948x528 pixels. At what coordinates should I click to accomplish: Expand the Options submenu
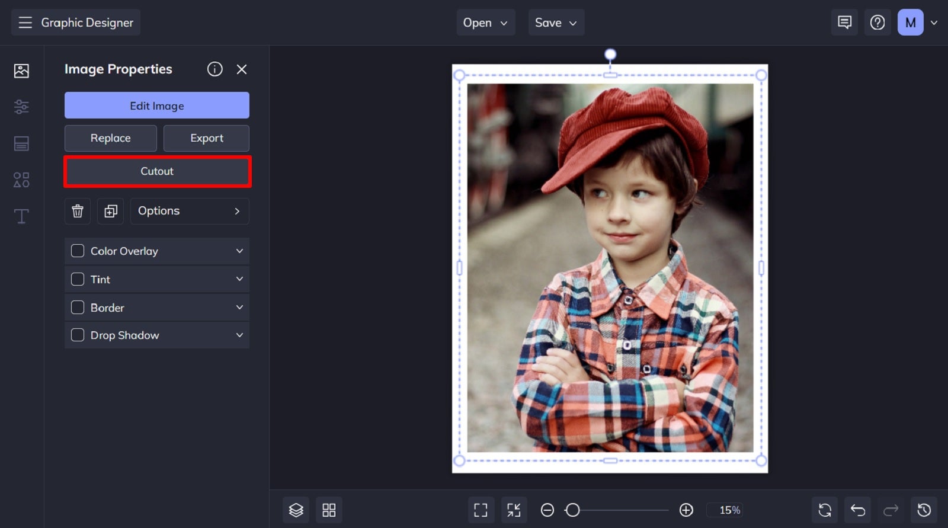click(190, 211)
